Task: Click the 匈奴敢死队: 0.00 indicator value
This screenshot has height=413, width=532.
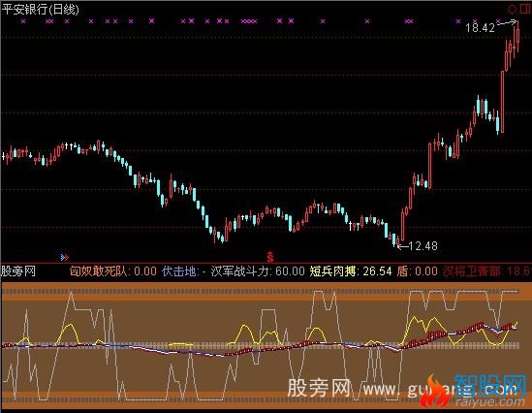Action: [x=113, y=271]
